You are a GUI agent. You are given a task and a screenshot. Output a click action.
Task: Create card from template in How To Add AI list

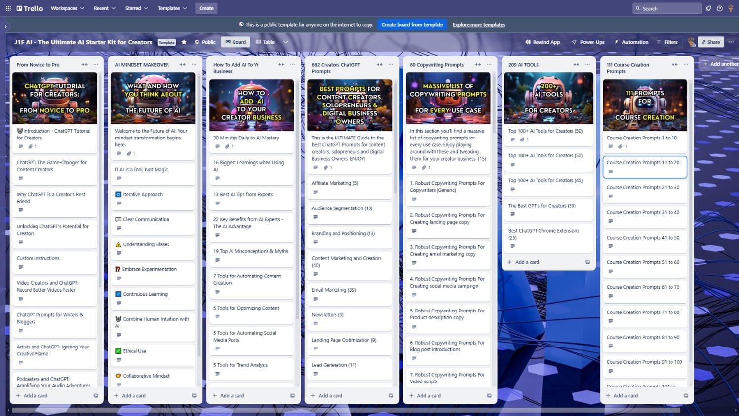click(x=292, y=396)
